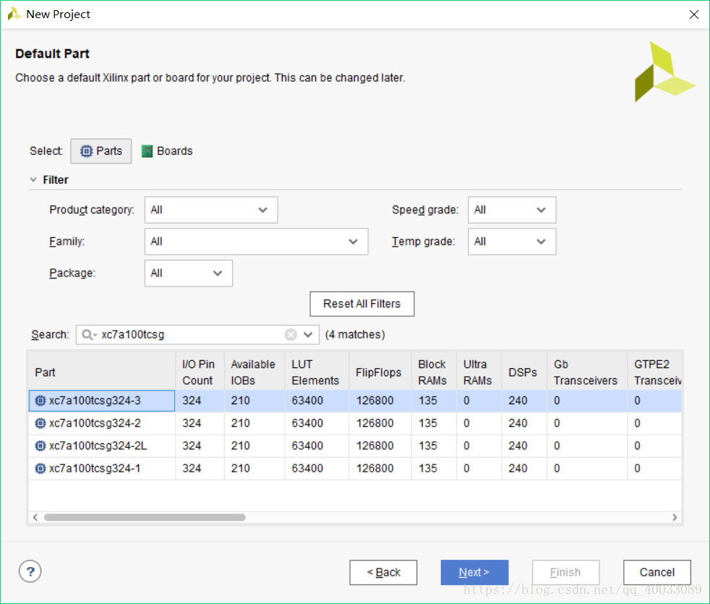This screenshot has height=604, width=710.
Task: Open the Package dropdown
Action: pos(189,273)
